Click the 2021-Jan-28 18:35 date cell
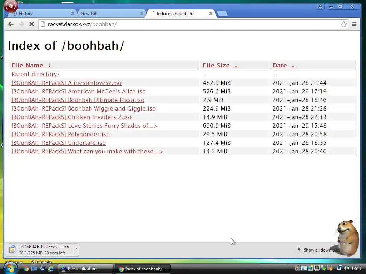Viewport: 366px width, 274px height. pos(300,143)
